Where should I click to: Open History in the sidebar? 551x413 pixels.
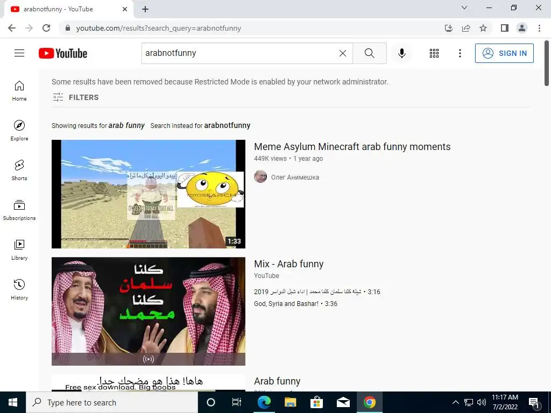tap(19, 289)
